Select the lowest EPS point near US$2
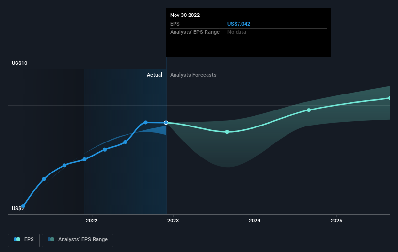398x252 pixels. [23, 206]
